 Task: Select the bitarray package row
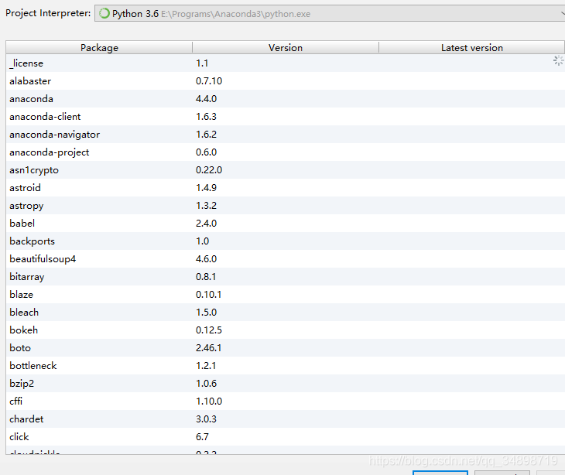286,277
